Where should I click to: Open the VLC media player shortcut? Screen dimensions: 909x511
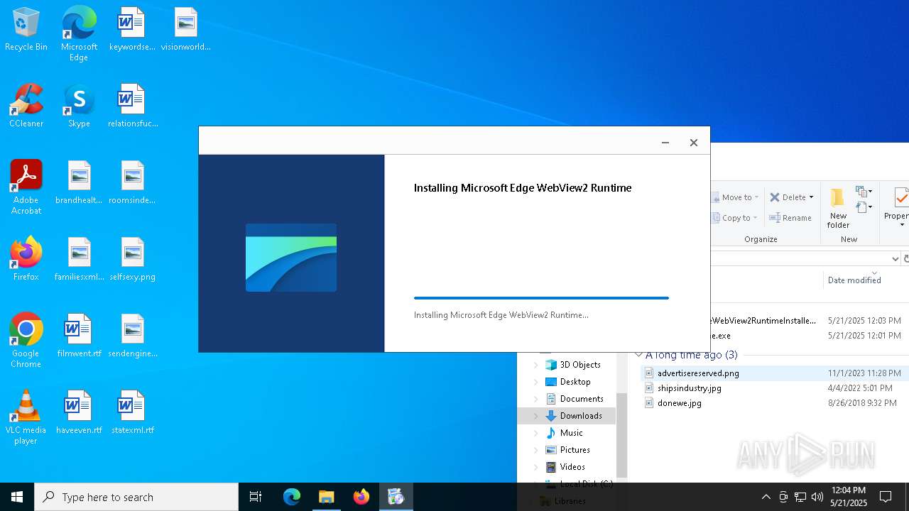click(26, 417)
